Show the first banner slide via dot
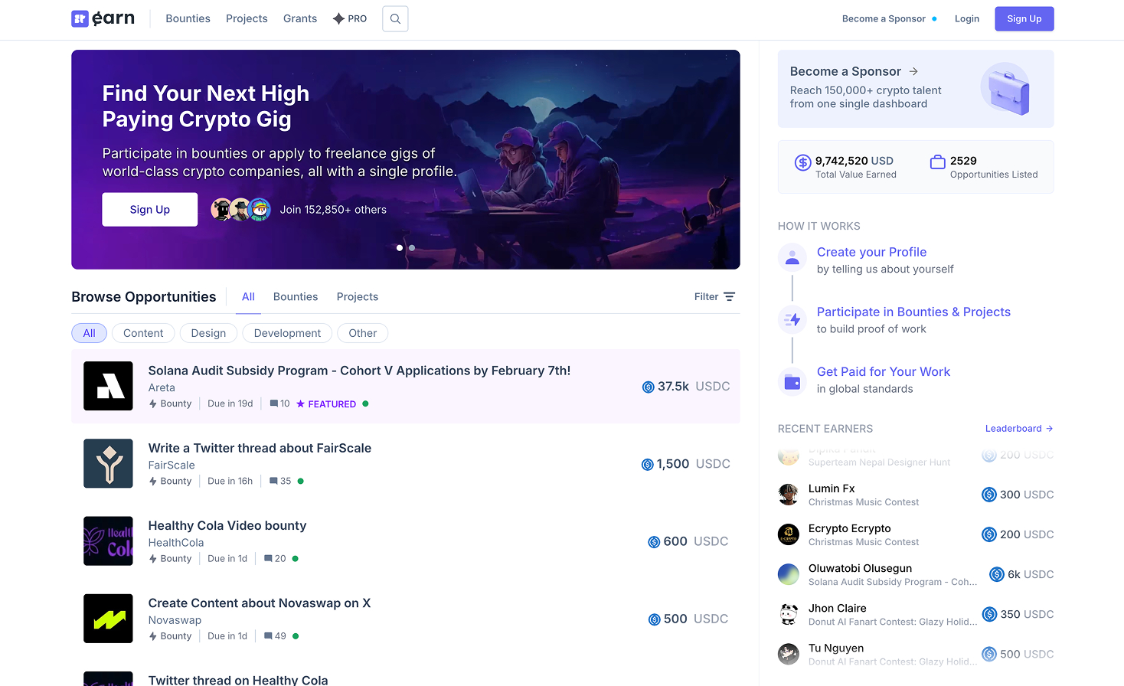The height and width of the screenshot is (686, 1124). (400, 248)
